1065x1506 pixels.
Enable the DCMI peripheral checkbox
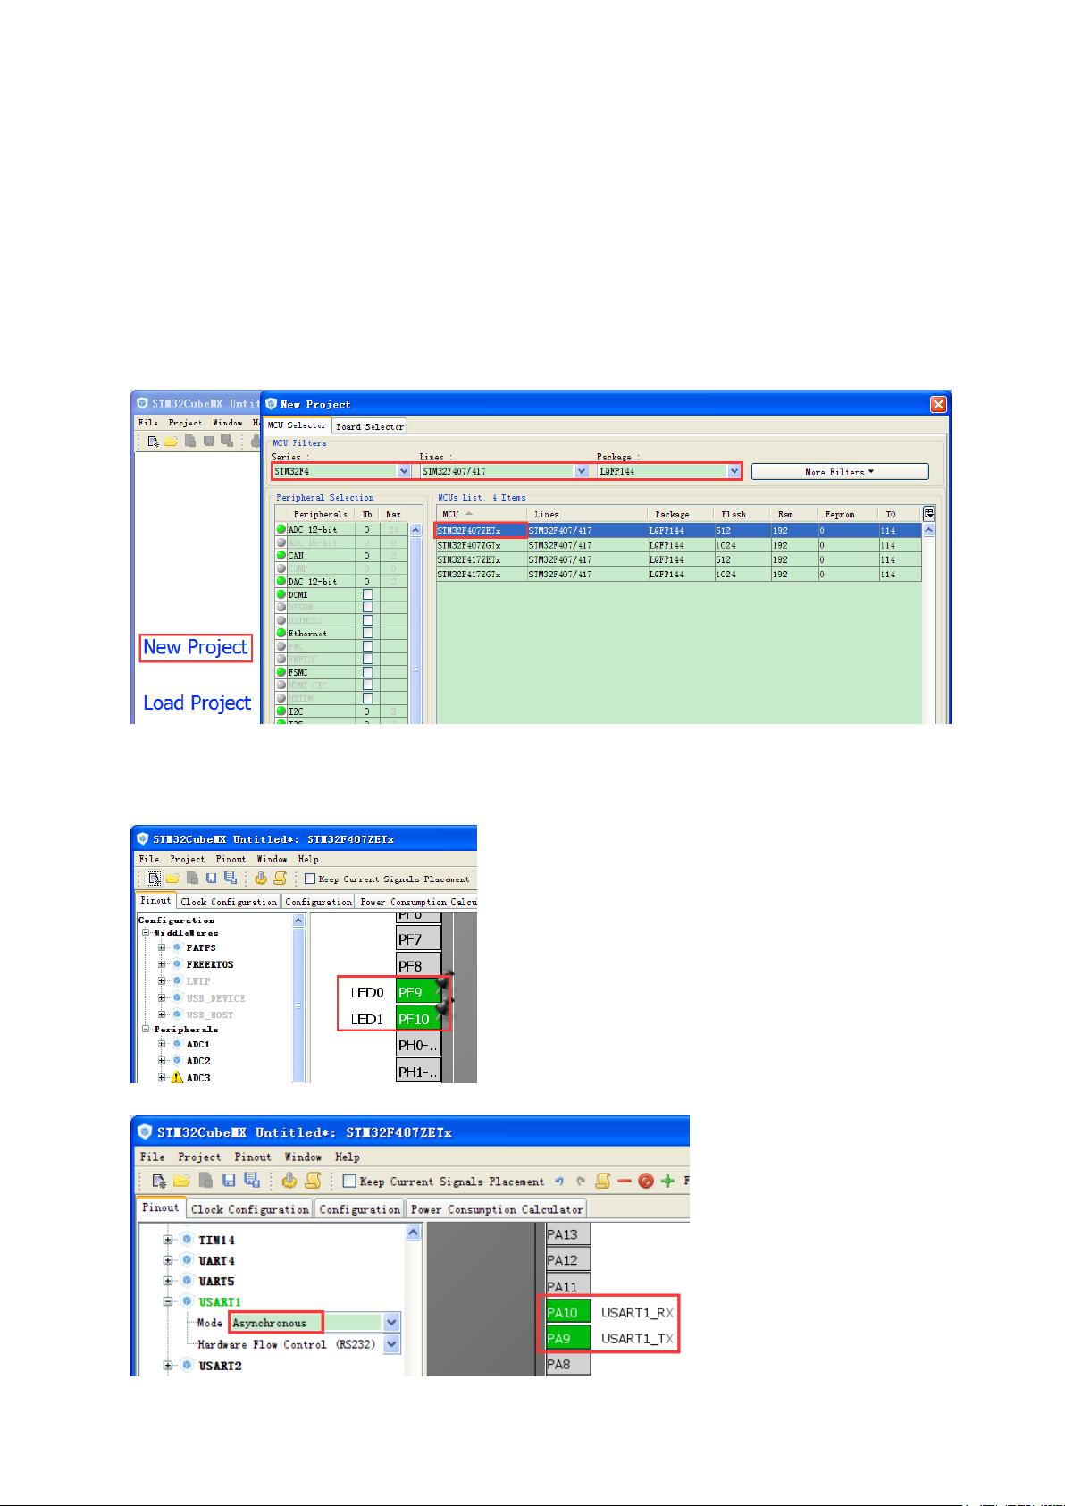367,594
